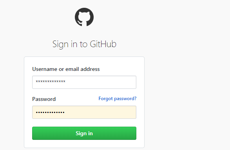Click the GitHub Octocat logo
The height and width of the screenshot is (150, 230).
click(x=84, y=17)
